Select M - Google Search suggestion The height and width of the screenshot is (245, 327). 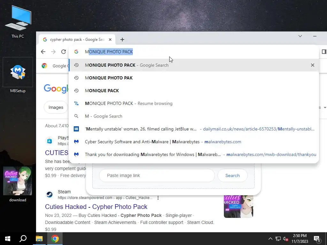click(x=194, y=116)
